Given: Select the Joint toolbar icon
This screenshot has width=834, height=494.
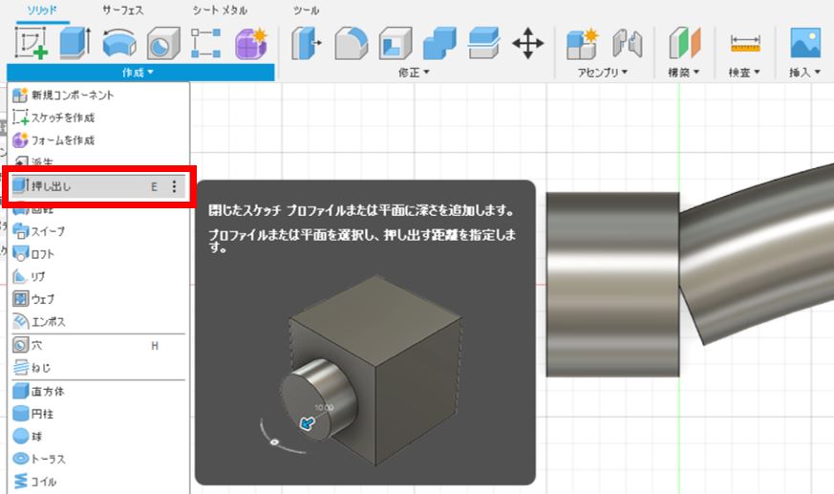Looking at the screenshot, I should point(627,43).
